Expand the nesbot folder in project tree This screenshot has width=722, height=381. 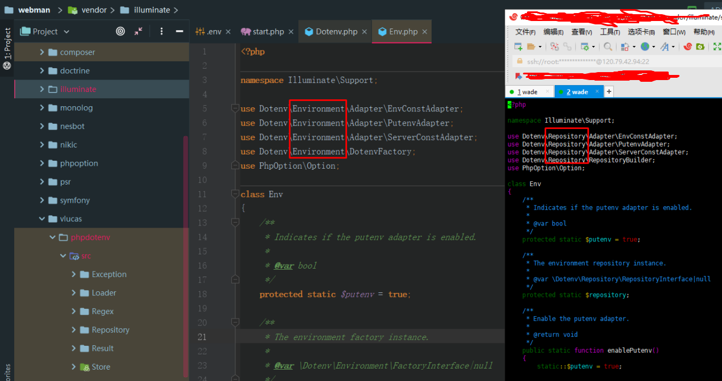pyautogui.click(x=41, y=126)
